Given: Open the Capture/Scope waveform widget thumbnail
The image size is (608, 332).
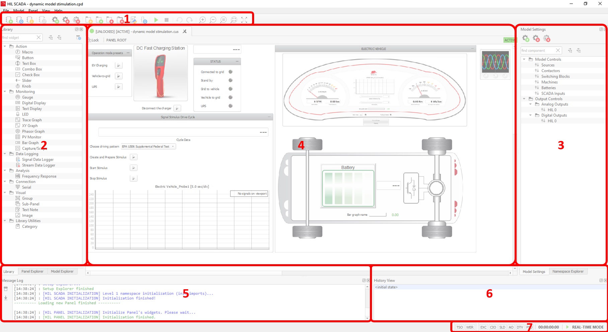Looking at the screenshot, I should click(x=495, y=62).
